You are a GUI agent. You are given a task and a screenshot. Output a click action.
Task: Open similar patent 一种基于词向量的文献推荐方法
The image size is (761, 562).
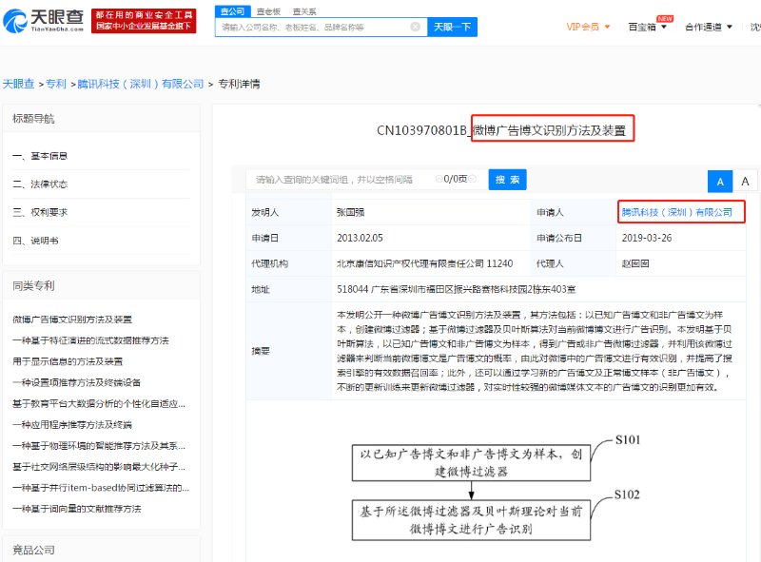pyautogui.click(x=77, y=509)
